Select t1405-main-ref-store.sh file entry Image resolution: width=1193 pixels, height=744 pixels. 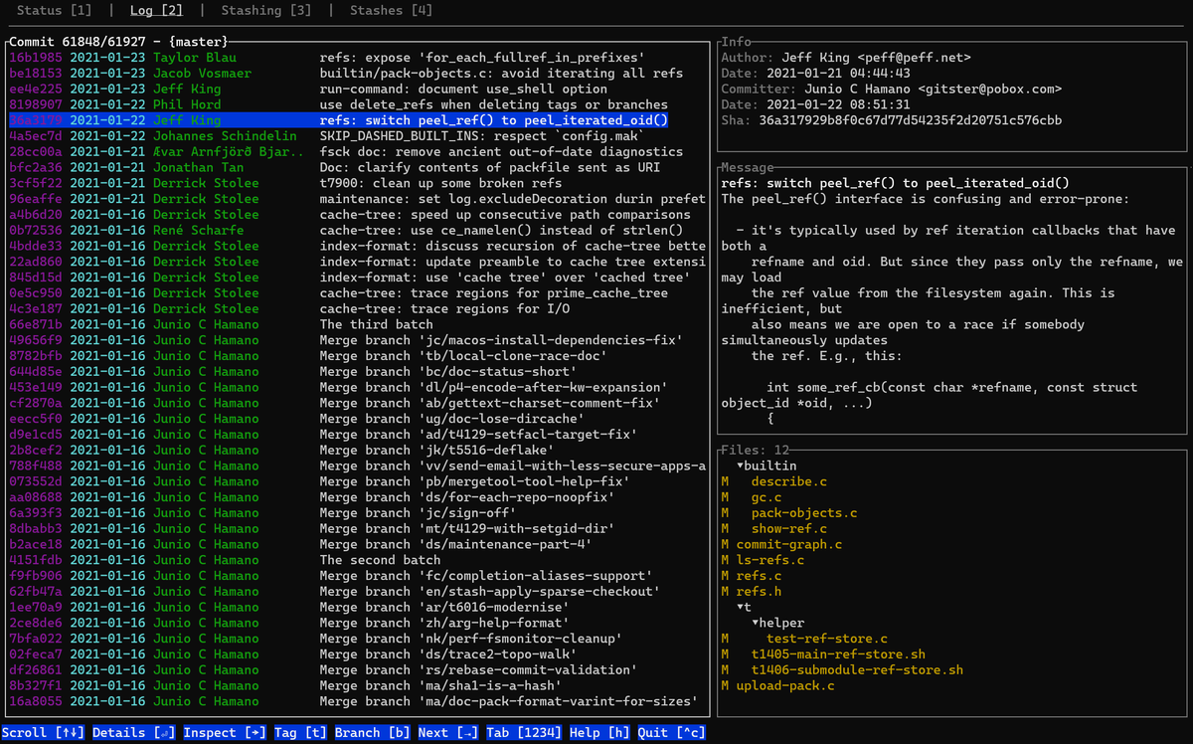[838, 654]
